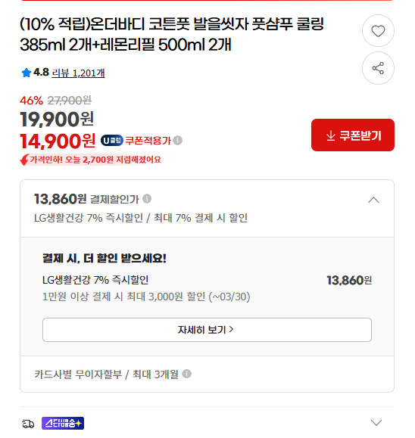Click the LG생활건강 7% 즉시할인 row
Screen dimensions: 415x438
click(207, 280)
